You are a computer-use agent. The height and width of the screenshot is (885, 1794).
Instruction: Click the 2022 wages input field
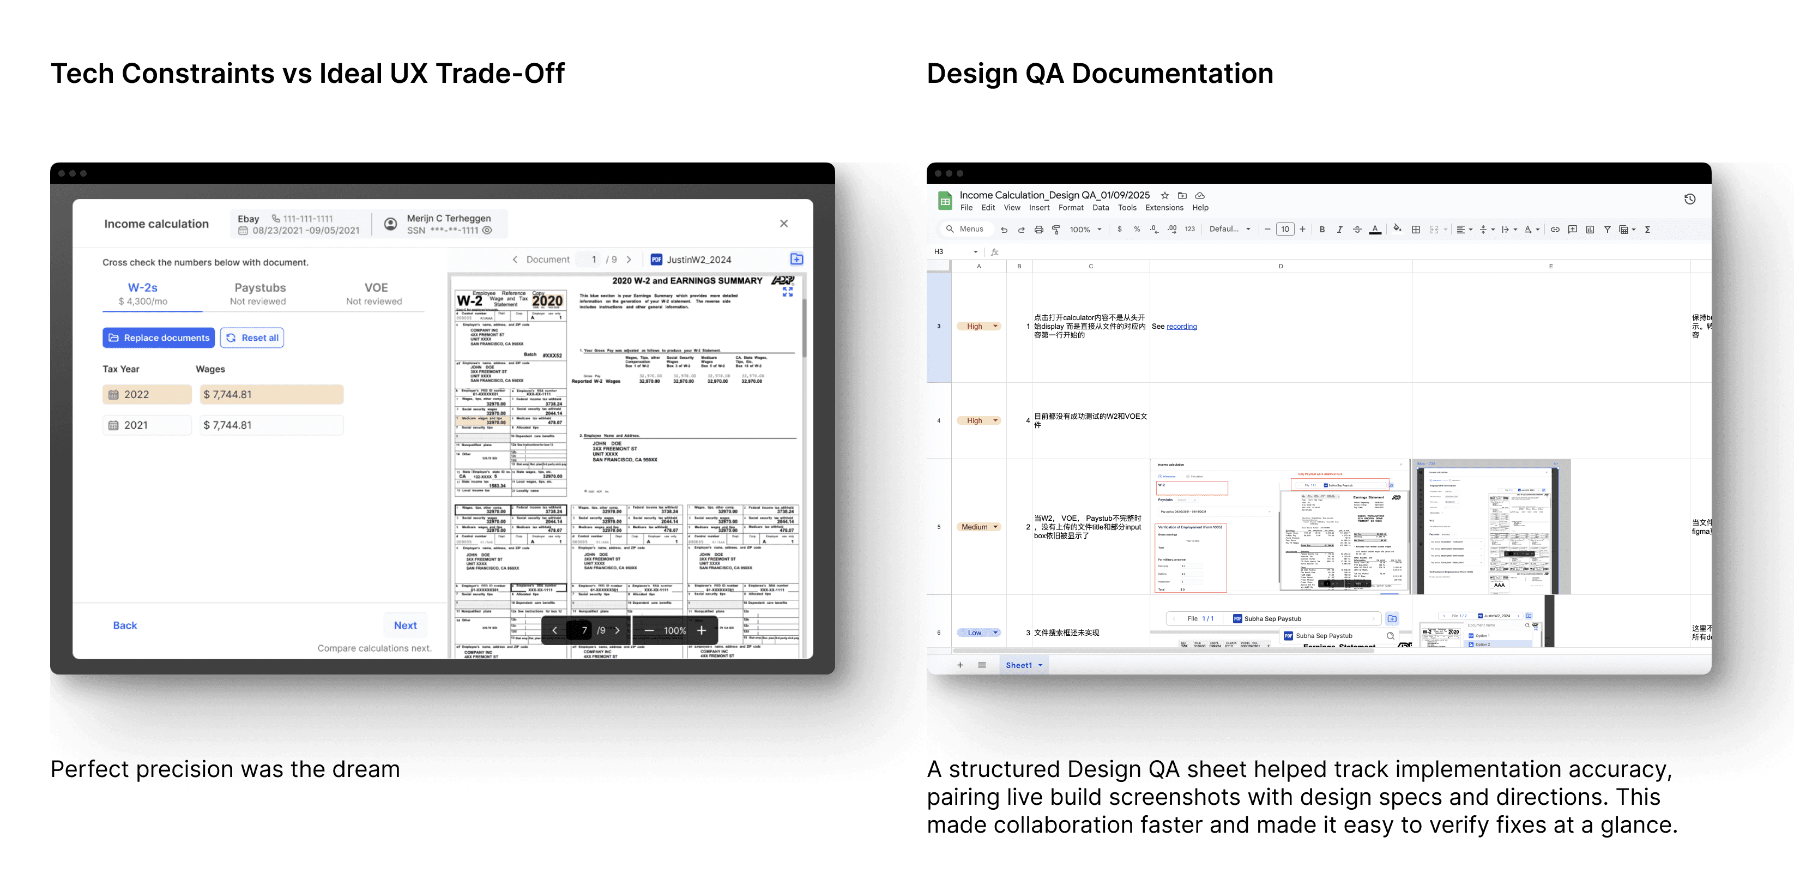[271, 394]
